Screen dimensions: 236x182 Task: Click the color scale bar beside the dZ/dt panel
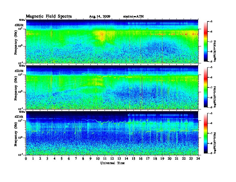206,133
